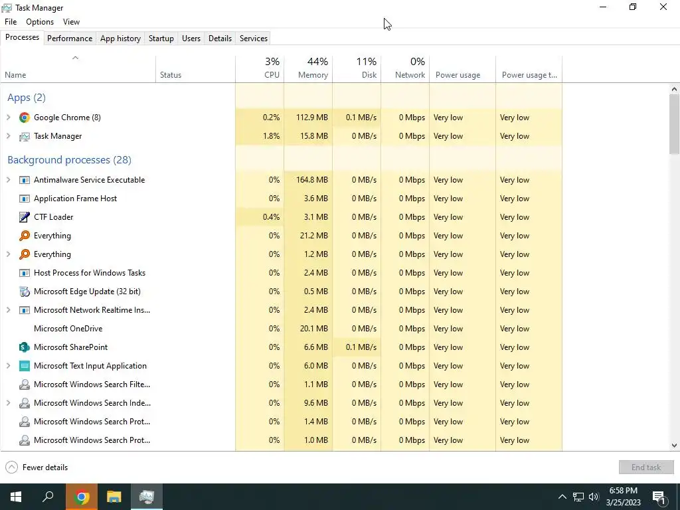This screenshot has width=680, height=510.
Task: Click the Microsoft SharePoint icon
Action: (x=25, y=347)
